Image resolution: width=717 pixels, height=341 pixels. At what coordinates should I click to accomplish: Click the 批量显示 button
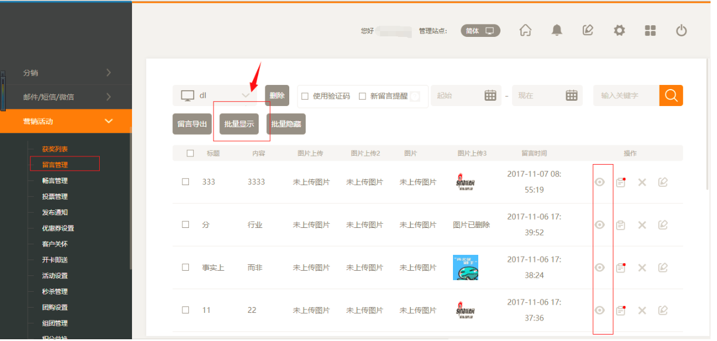239,124
